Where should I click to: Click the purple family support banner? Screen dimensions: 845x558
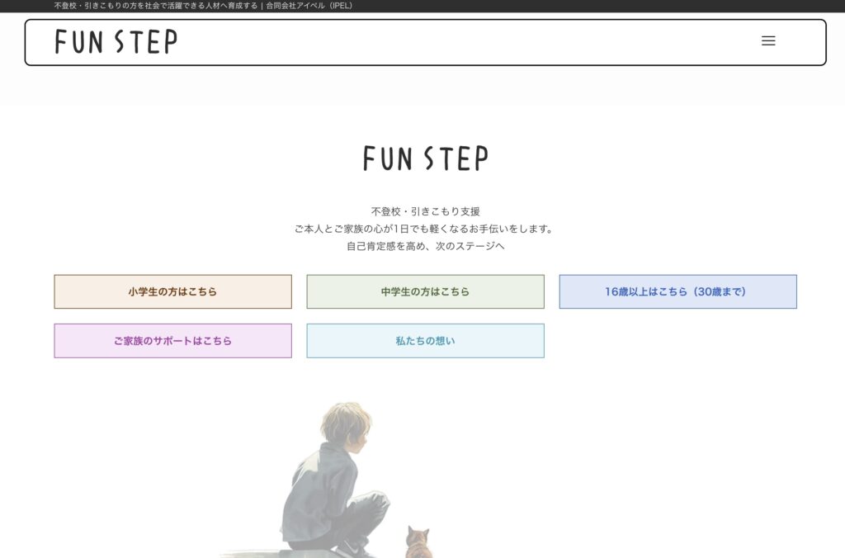pyautogui.click(x=172, y=340)
